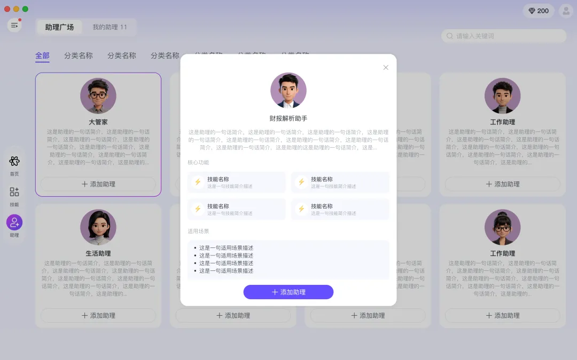Switch to the 助理广场 tab
The width and height of the screenshot is (577, 360).
click(x=59, y=27)
